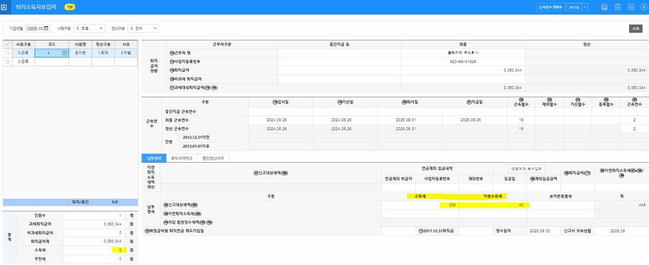This screenshot has height=265, width=649.
Task: Click the 근속연수 명확화 button
Action: (550, 7)
